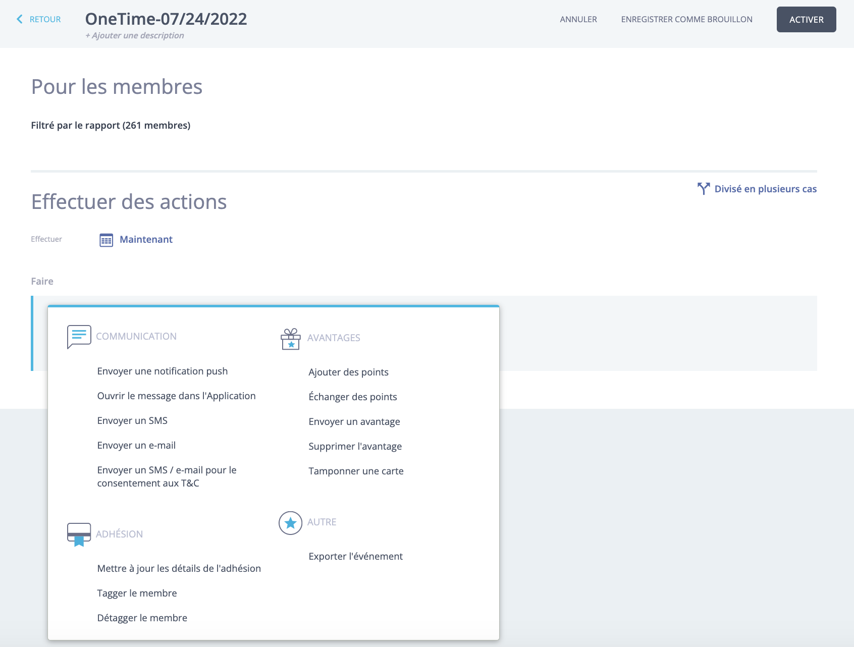Image resolution: width=854 pixels, height=647 pixels.
Task: Choose Envoyer un SMS
Action: click(132, 420)
